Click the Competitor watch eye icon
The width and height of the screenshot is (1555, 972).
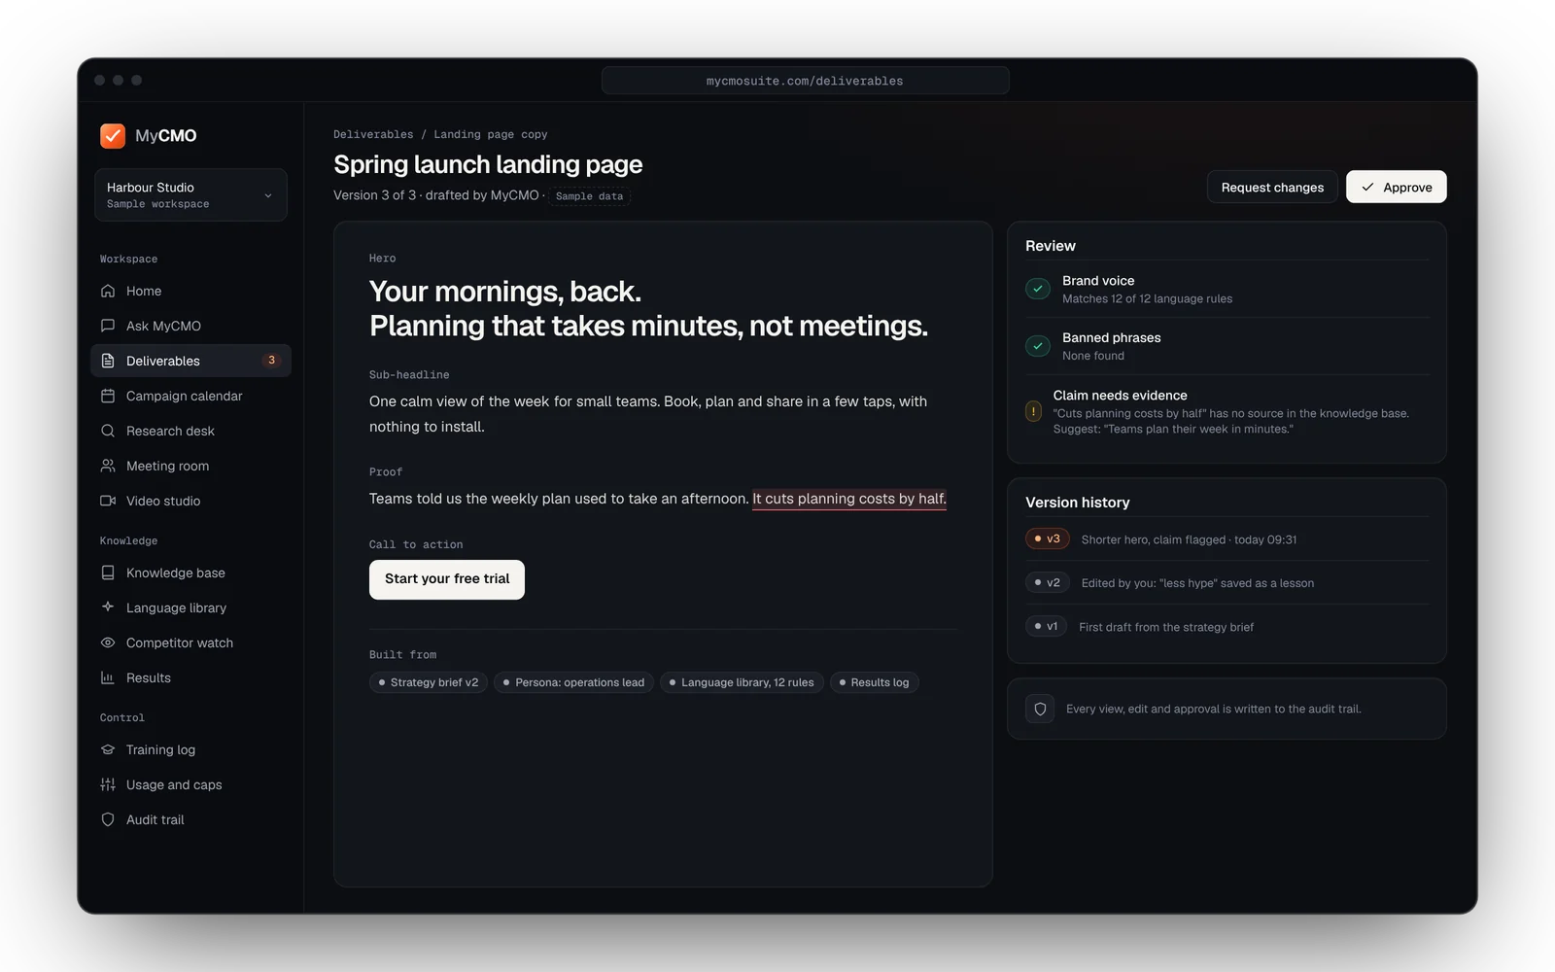coord(108,642)
